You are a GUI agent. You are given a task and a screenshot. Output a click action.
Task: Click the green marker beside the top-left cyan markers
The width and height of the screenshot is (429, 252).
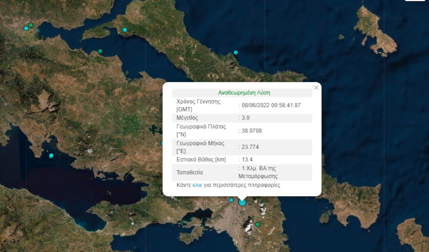[x=31, y=25]
